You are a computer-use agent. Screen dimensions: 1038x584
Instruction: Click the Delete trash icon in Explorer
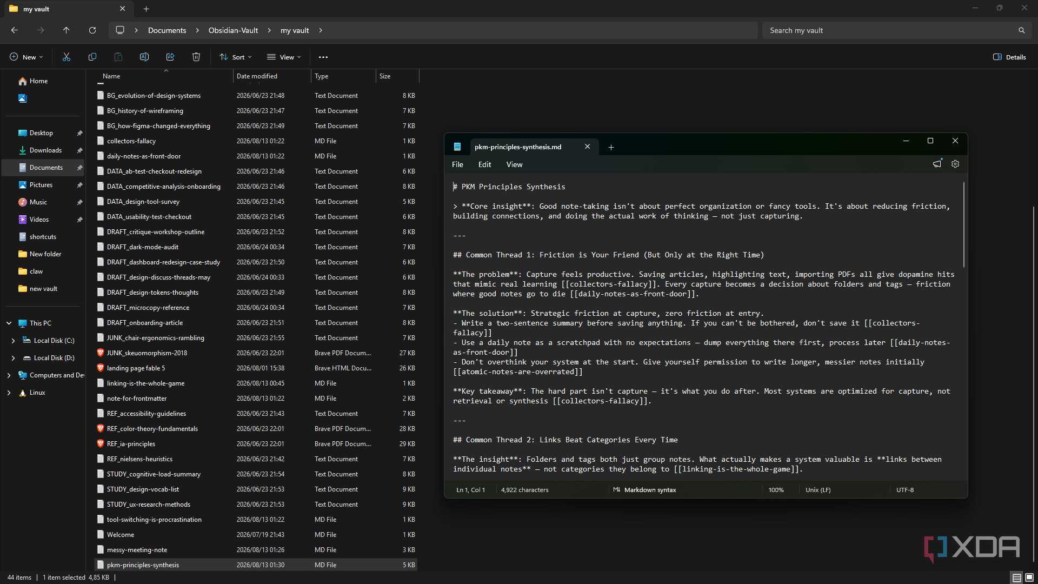pyautogui.click(x=196, y=57)
